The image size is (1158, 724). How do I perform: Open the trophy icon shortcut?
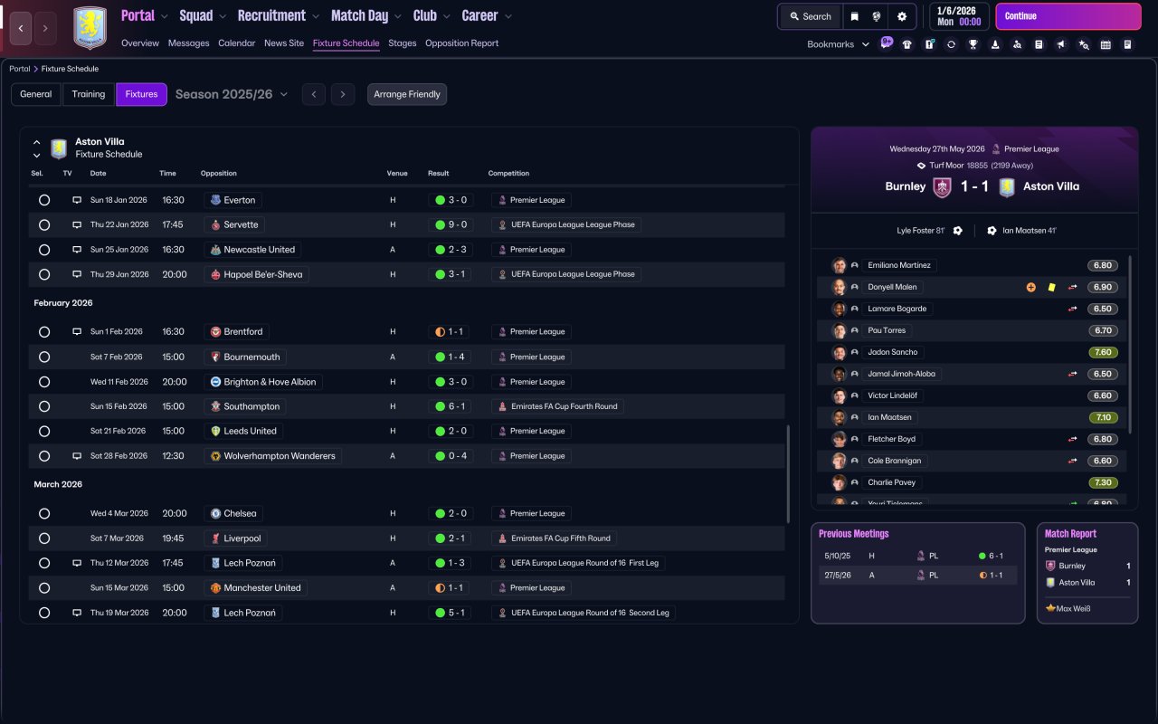(x=973, y=44)
